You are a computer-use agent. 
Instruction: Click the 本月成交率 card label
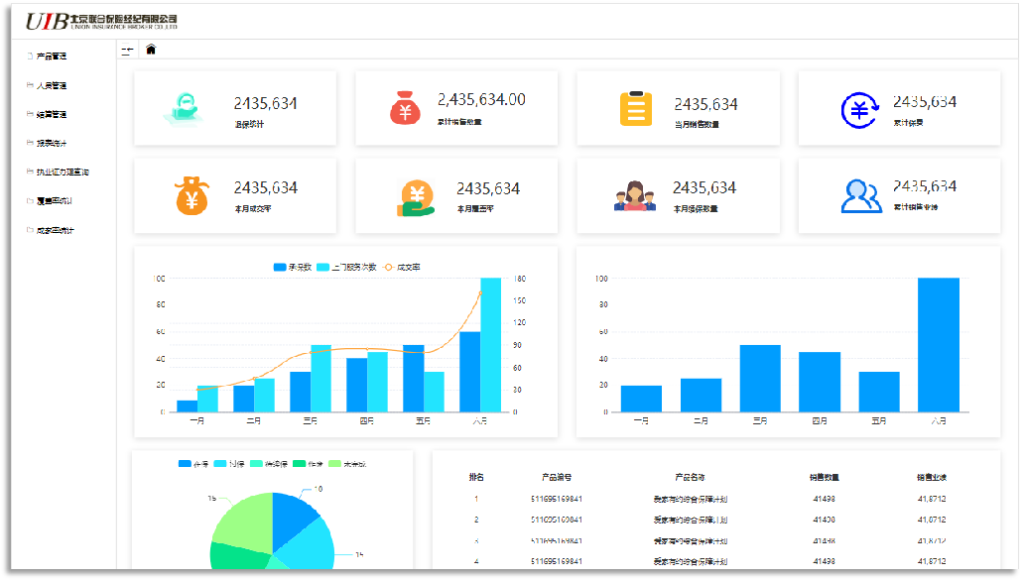(x=253, y=209)
